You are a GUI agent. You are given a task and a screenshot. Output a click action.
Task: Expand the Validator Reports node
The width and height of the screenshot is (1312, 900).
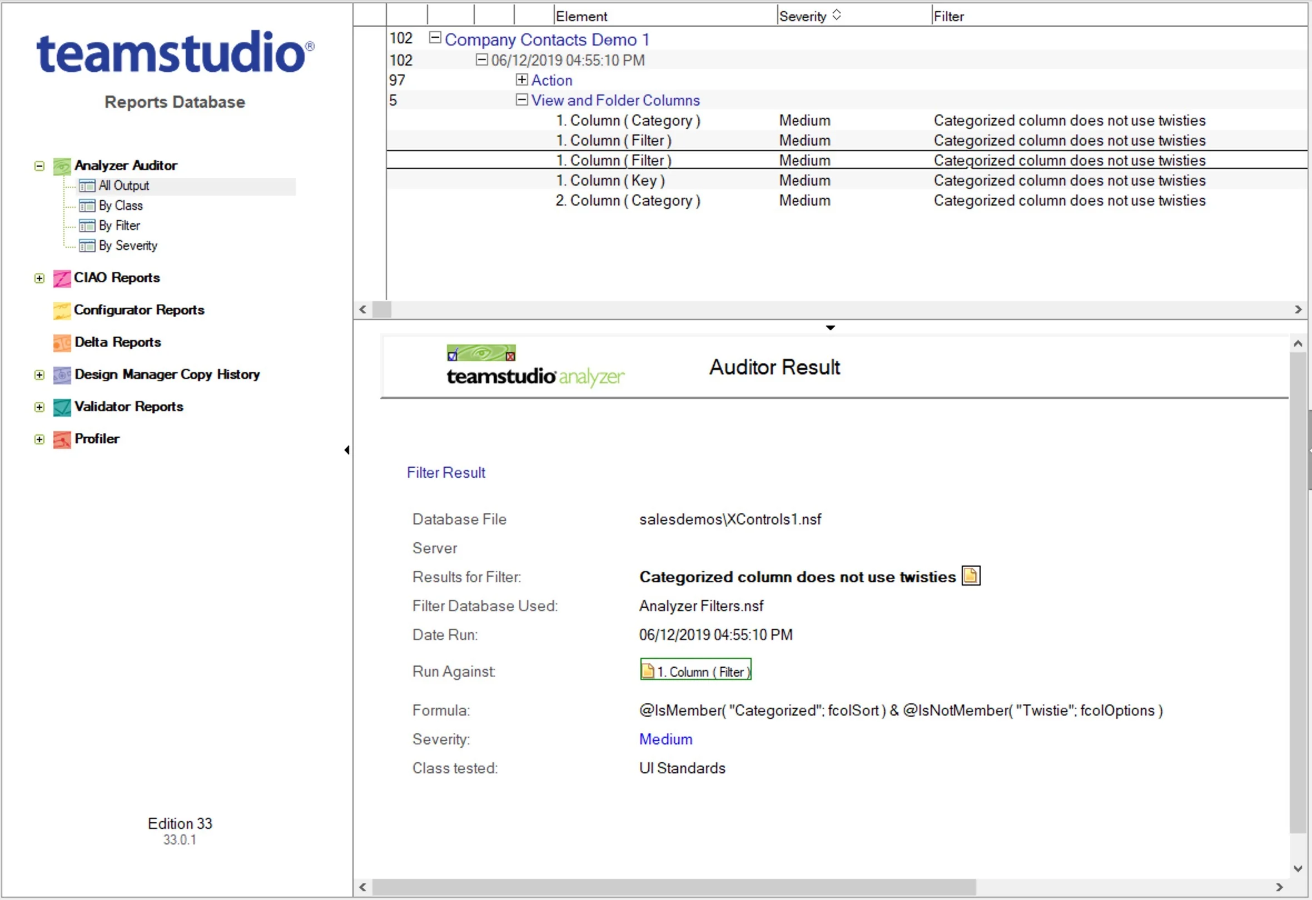39,407
